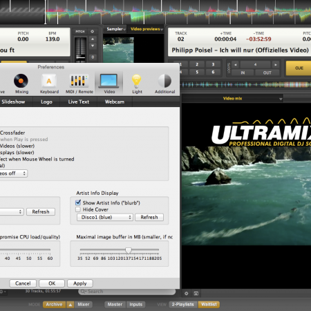The image size is (311, 311).
Task: Click the pitch zero reset button
Action: coord(93,57)
